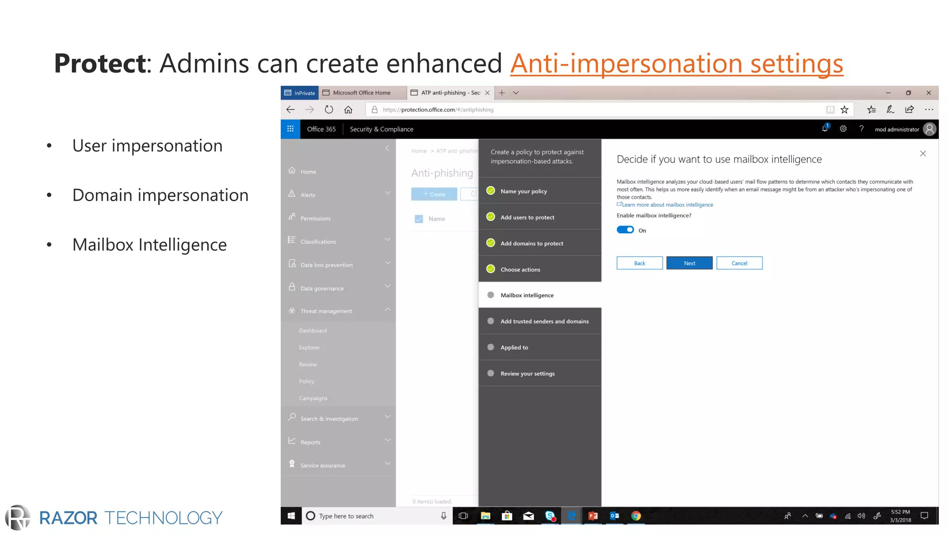Viewport: 949px width, 534px height.
Task: Click the Back button
Action: tap(639, 263)
